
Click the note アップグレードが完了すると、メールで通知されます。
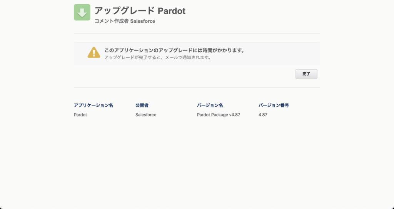pyautogui.click(x=157, y=57)
